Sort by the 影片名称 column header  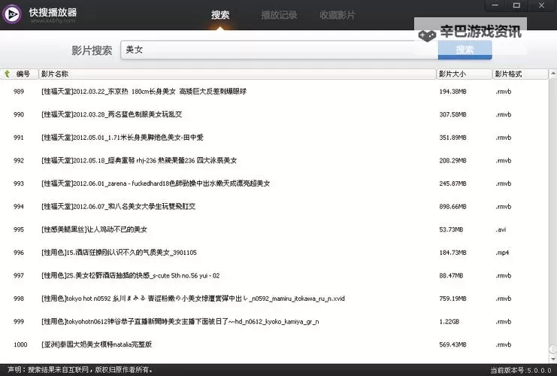(x=238, y=74)
